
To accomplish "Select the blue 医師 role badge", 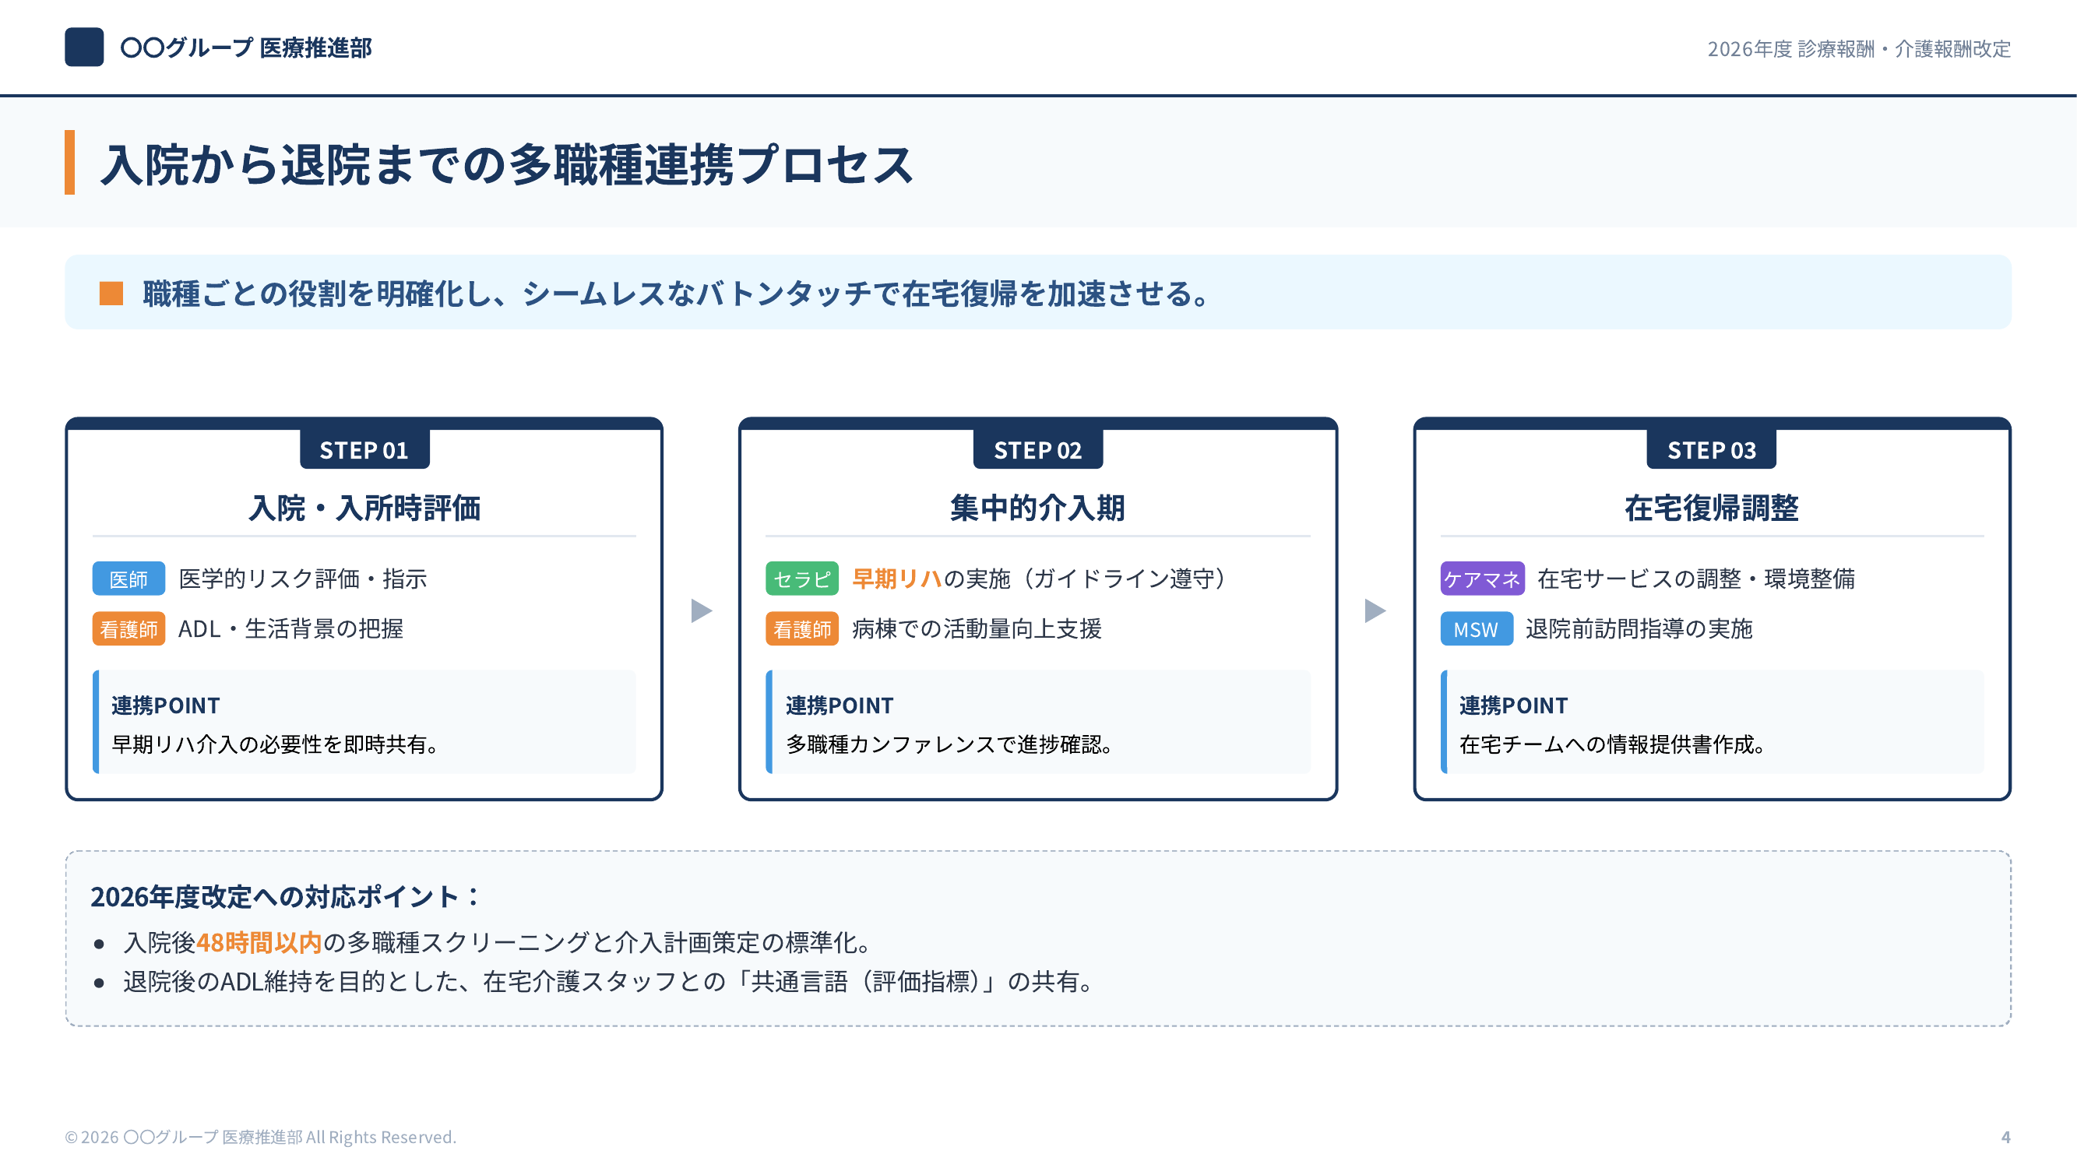I will (128, 579).
